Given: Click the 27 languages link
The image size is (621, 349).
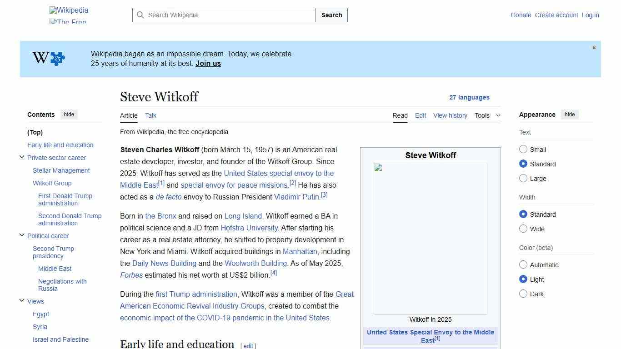Looking at the screenshot, I should 470,97.
